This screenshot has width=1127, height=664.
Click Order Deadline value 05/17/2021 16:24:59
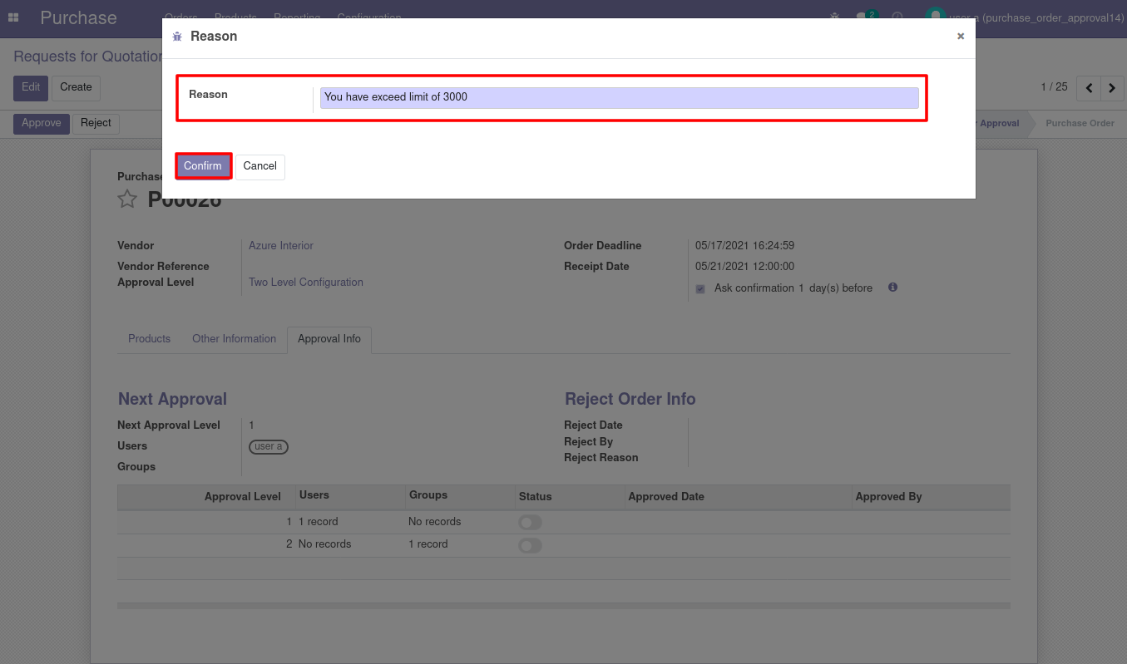click(x=744, y=246)
